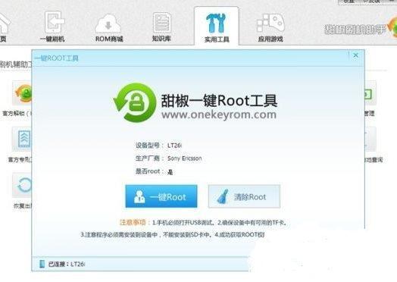This screenshot has height=282, width=397.
Task: Click the 官方专用 tool icon behind dialog
Action: (22, 139)
